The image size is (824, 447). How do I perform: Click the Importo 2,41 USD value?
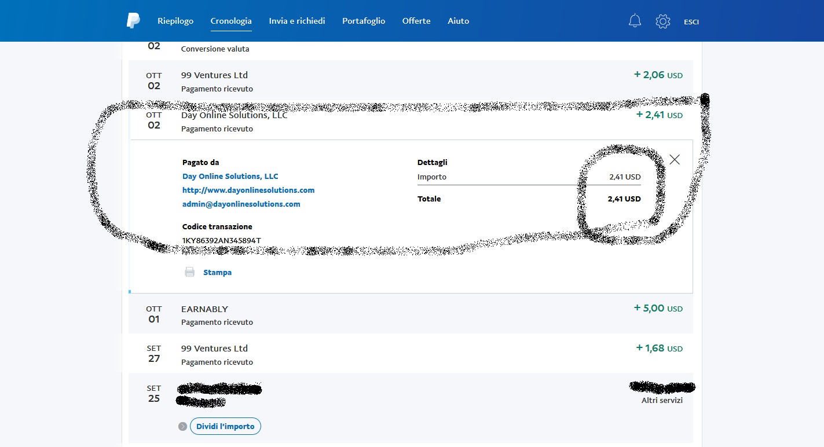pyautogui.click(x=625, y=177)
